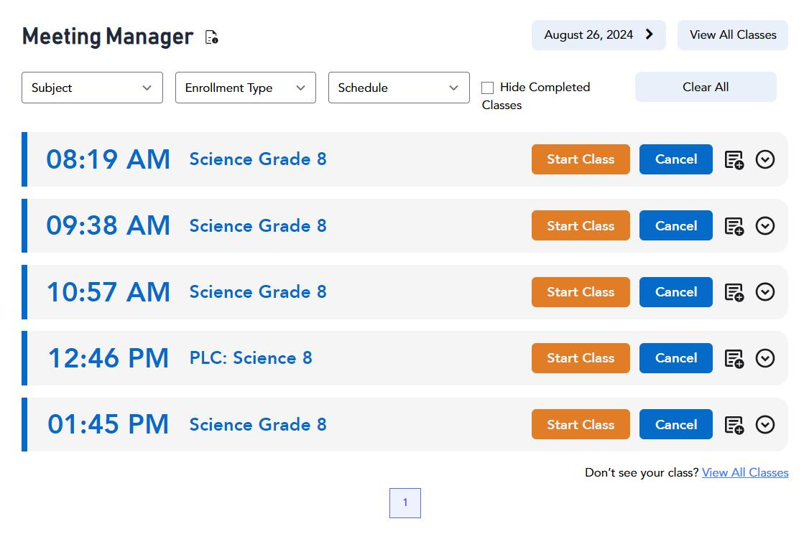Open the Schedule filter dropdown

(399, 88)
